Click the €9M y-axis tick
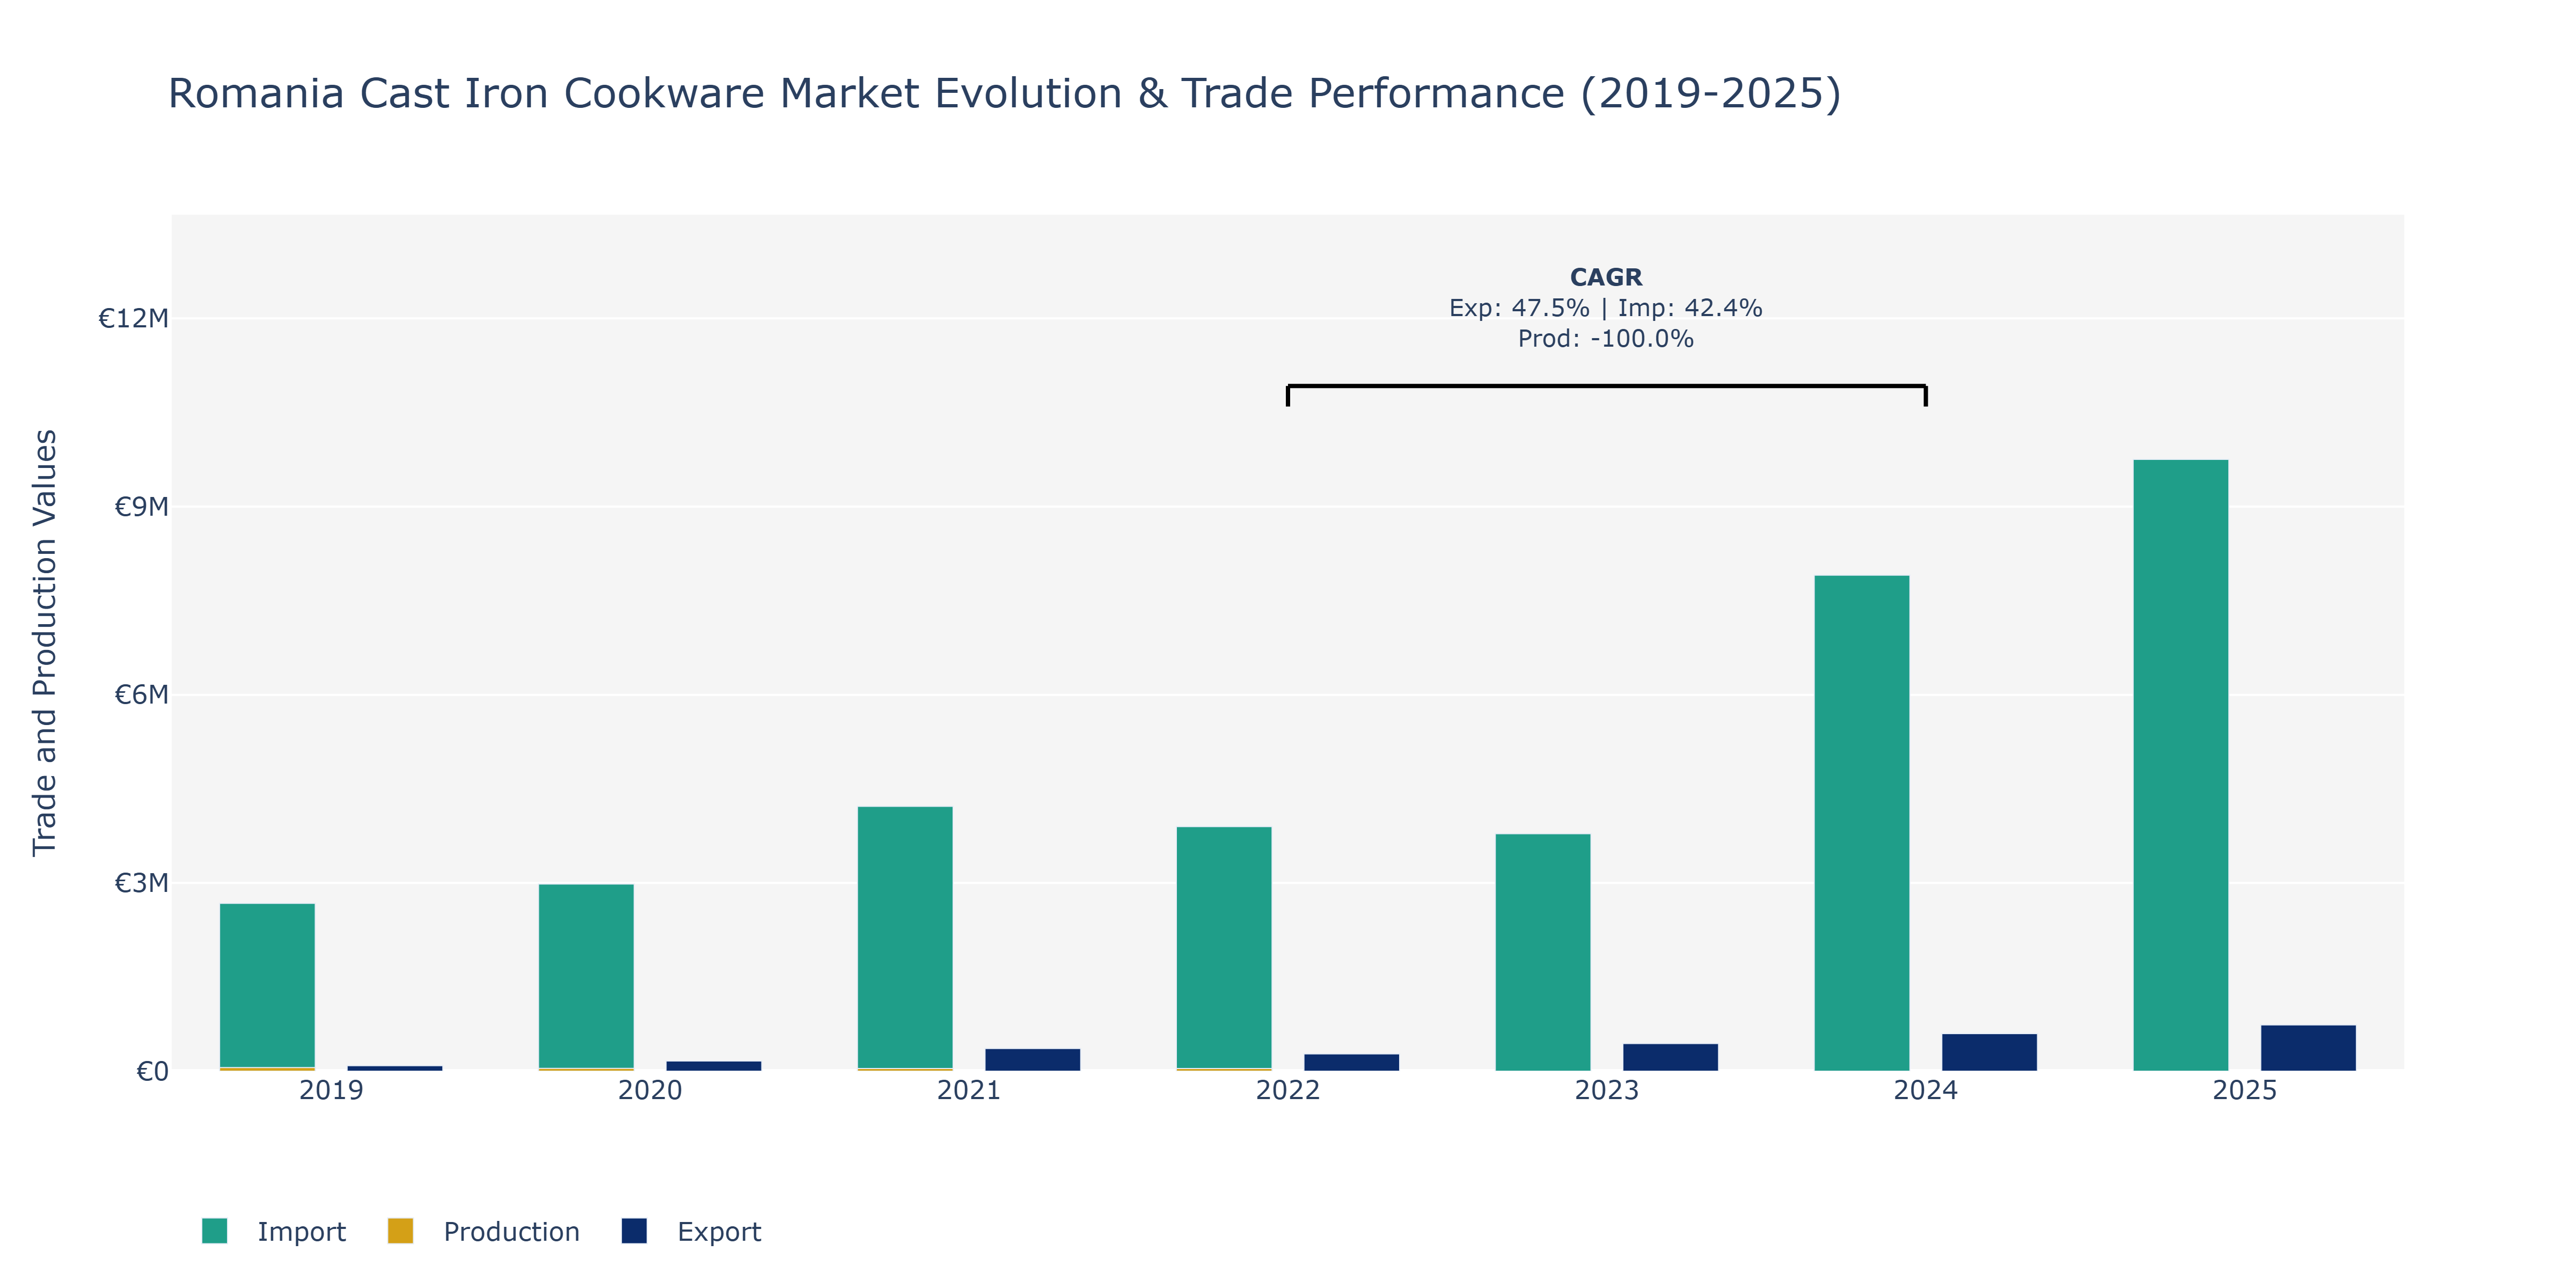The image size is (2576, 1288). (141, 507)
